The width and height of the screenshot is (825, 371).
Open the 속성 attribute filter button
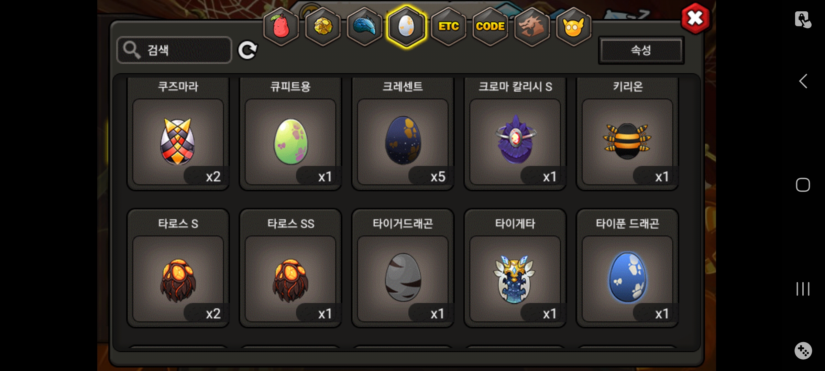[x=641, y=50]
